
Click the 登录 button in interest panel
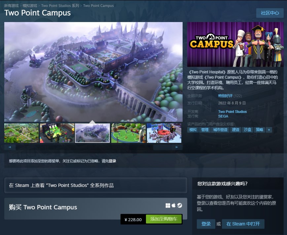click(x=206, y=224)
